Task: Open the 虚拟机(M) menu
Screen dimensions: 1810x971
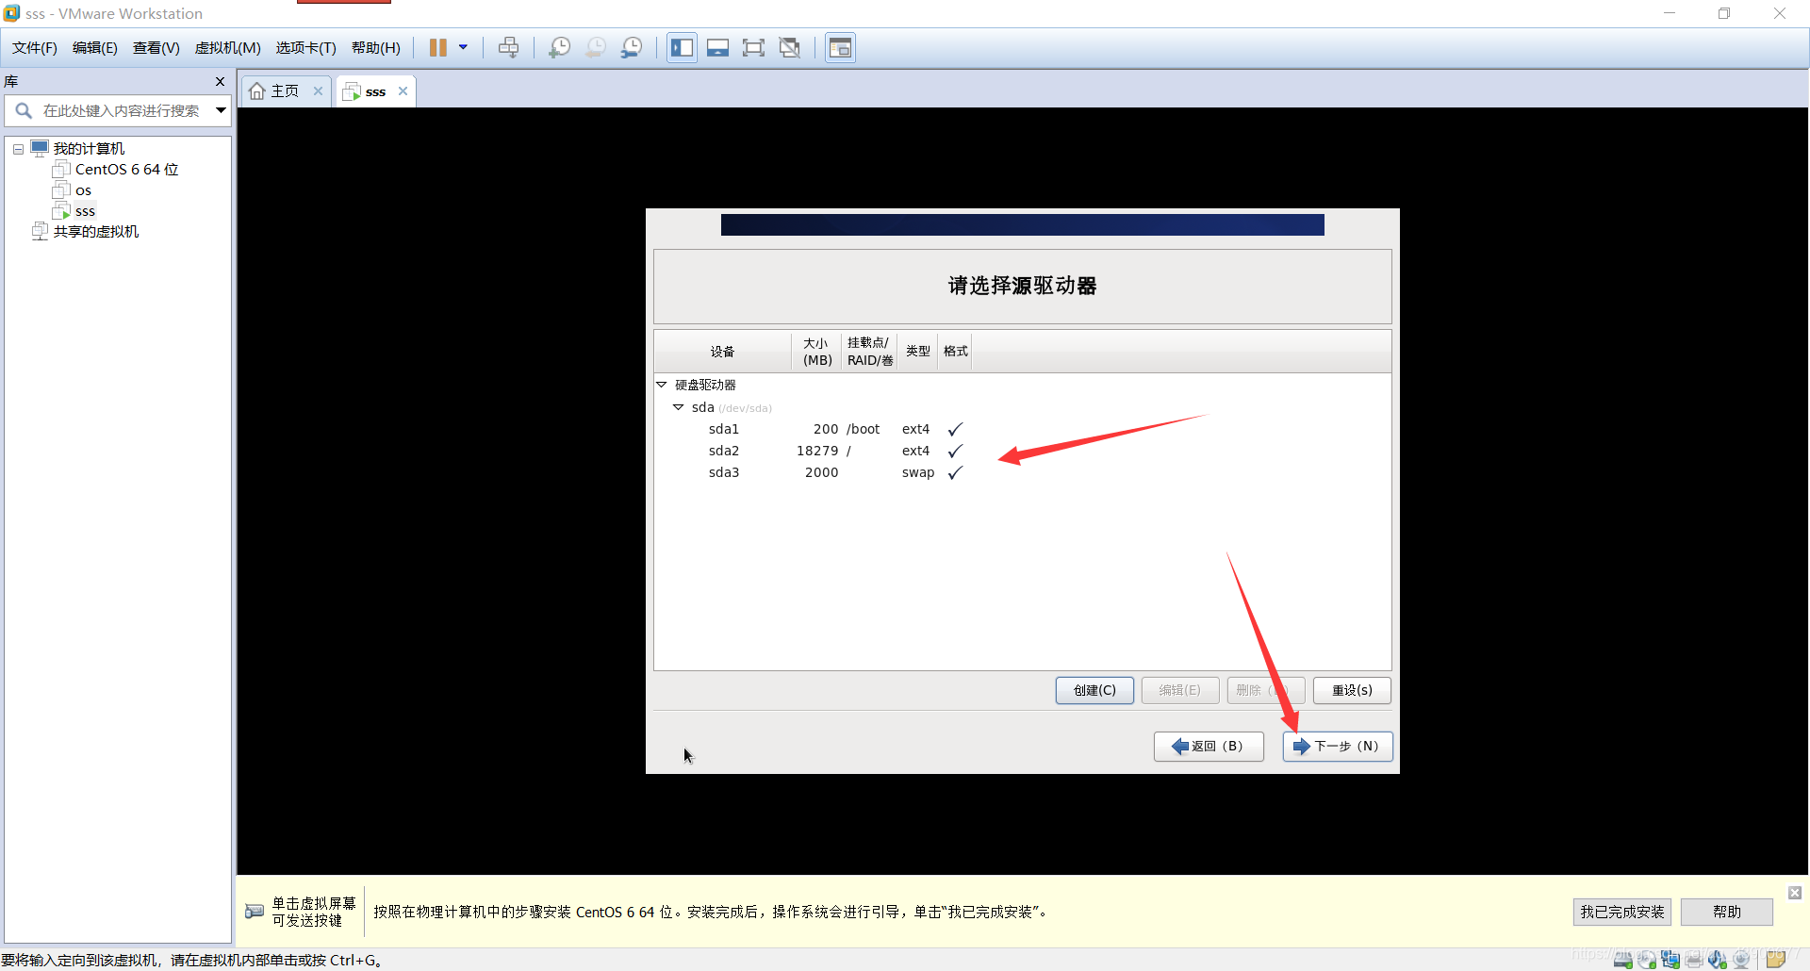Action: coord(228,48)
